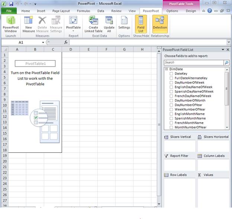The height and width of the screenshot is (219, 232).
Task: Close the PowerPivot Field List pane
Action: (x=228, y=50)
